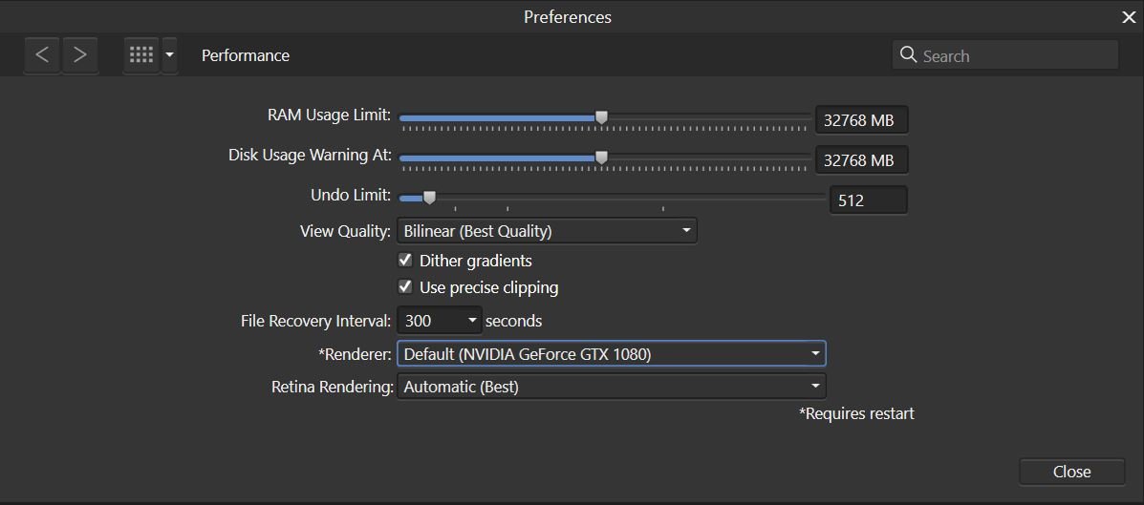Go back with the left arrow

pyautogui.click(x=42, y=55)
